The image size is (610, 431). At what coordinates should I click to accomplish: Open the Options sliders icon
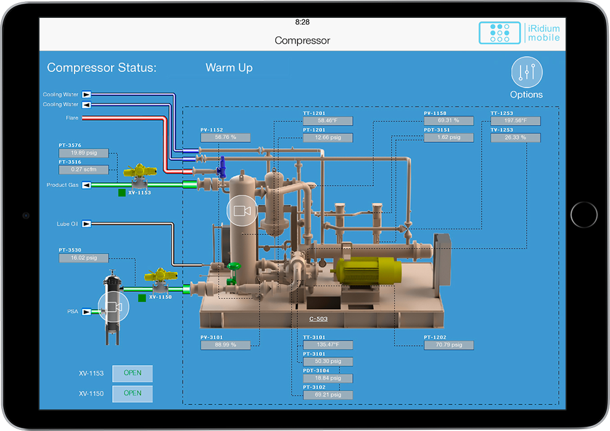click(x=526, y=72)
